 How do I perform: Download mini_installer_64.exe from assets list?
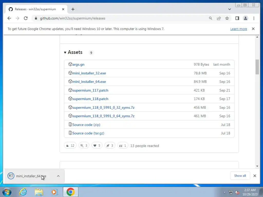click(89, 82)
